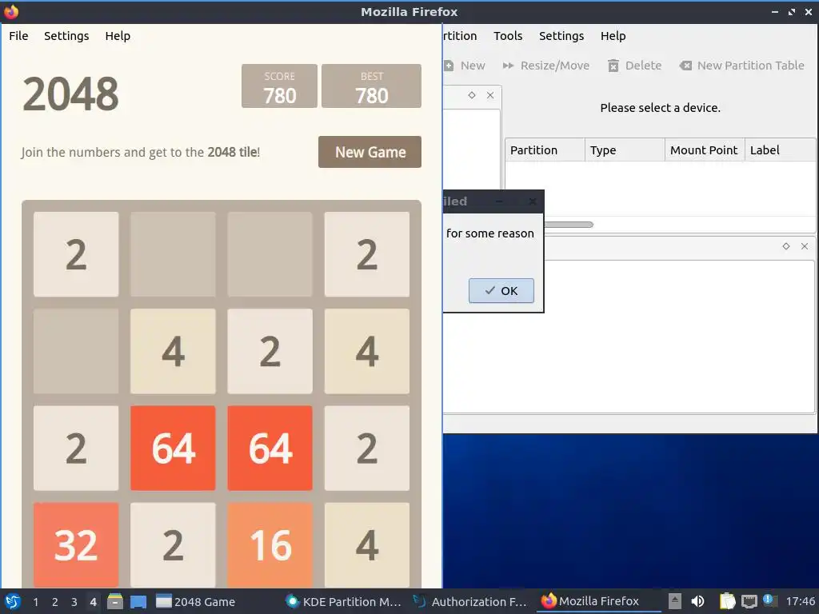The width and height of the screenshot is (819, 614).
Task: Open Help menu in the 2048 game window
Action: (118, 36)
